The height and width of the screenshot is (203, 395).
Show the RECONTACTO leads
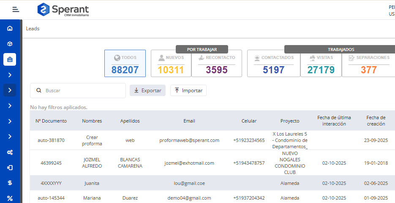[217, 64]
